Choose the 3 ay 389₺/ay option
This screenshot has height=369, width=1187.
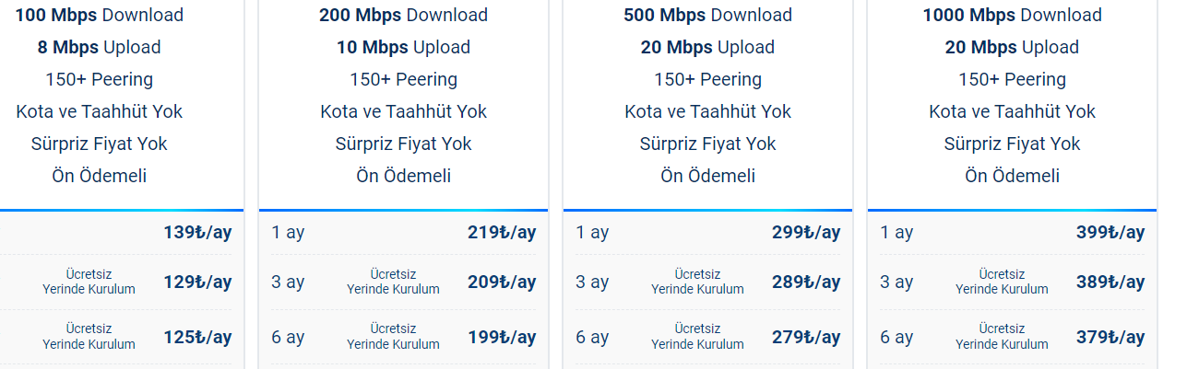pos(1012,283)
